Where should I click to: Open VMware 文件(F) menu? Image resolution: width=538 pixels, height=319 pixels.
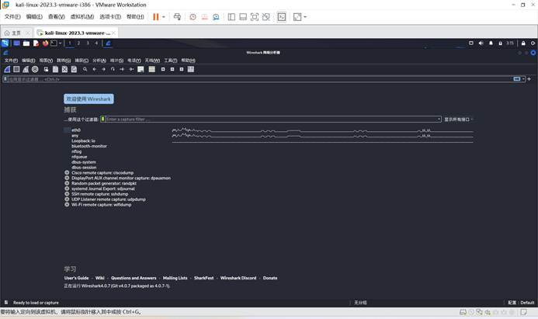click(x=12, y=17)
